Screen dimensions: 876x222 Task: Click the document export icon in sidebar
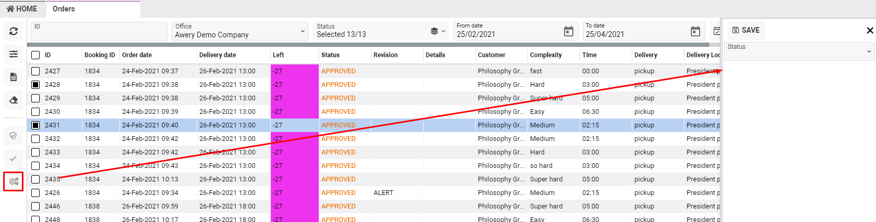[14, 77]
